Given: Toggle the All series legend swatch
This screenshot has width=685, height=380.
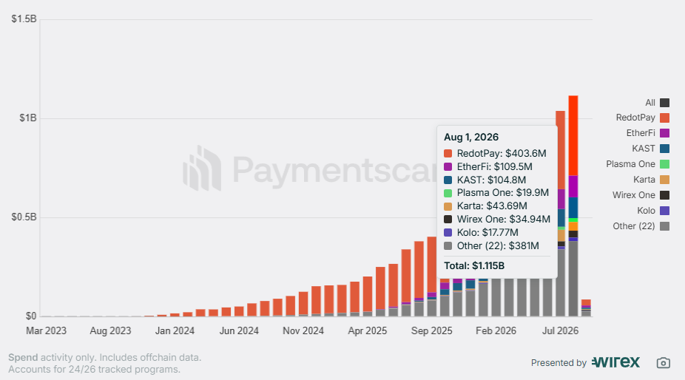Looking at the screenshot, I should [x=664, y=103].
